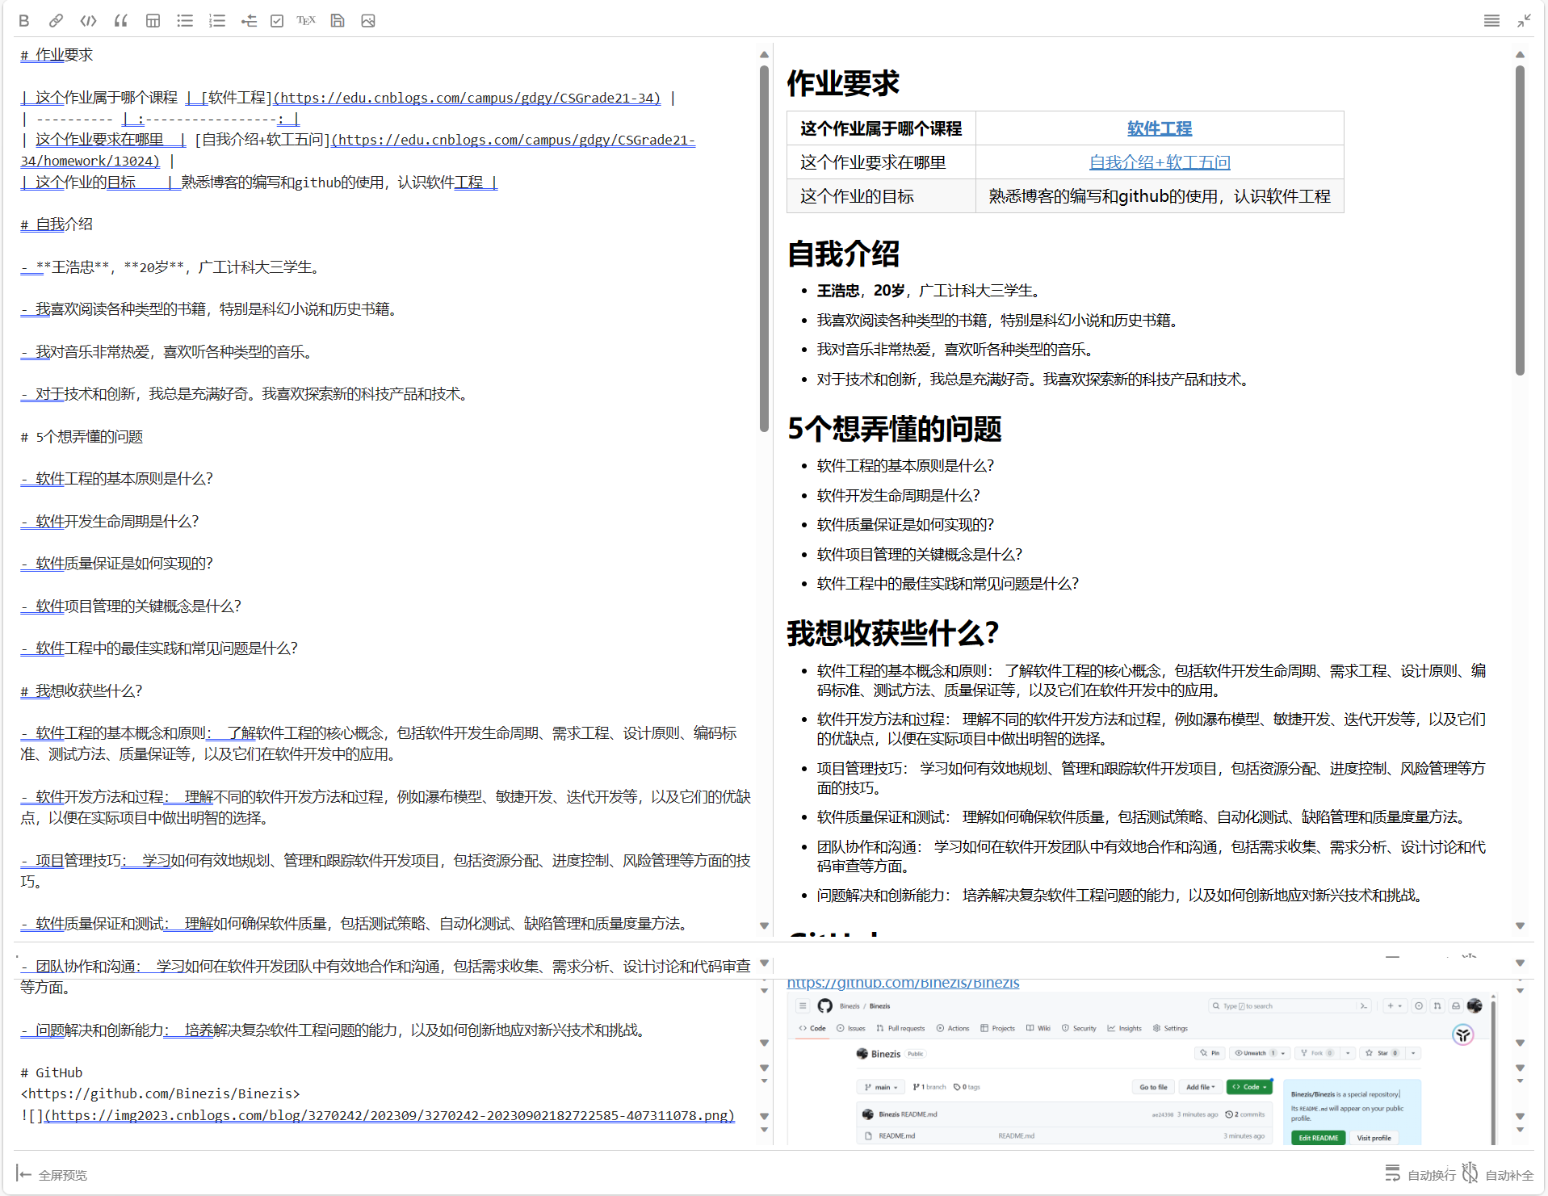This screenshot has height=1196, width=1548.
Task: Click the '# 作业要求' heading line in editor
Action: coord(57,55)
